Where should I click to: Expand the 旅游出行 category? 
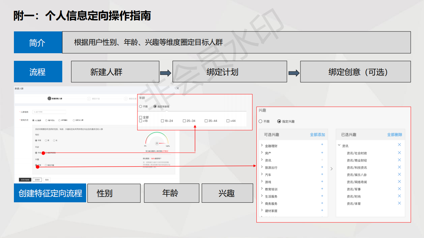tap(262, 167)
